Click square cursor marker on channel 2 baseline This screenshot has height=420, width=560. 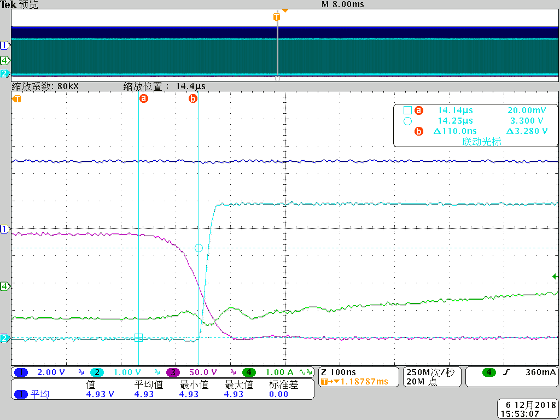[138, 337]
